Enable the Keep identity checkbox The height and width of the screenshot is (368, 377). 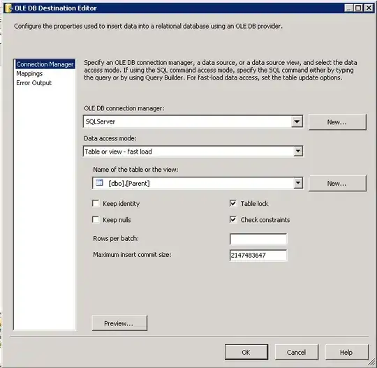[96, 203]
